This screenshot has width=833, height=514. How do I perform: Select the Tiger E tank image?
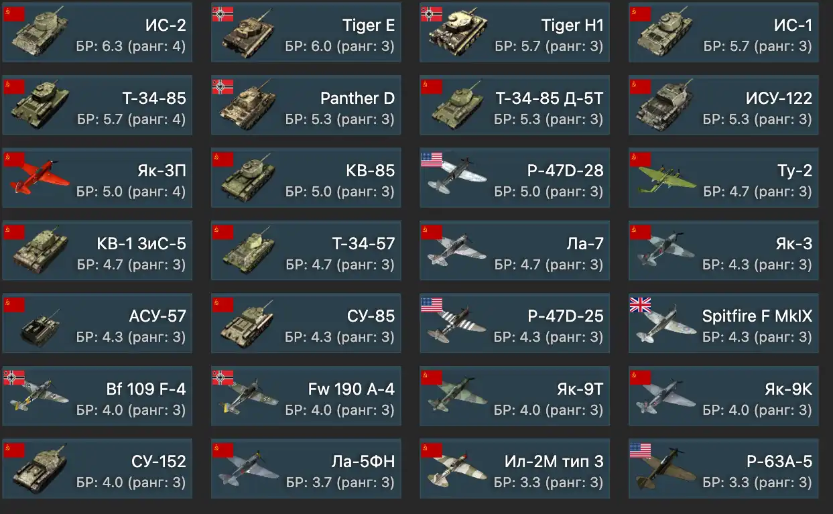(x=249, y=34)
